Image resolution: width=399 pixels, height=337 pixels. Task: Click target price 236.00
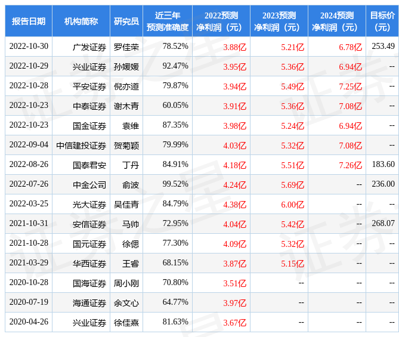[383, 184]
